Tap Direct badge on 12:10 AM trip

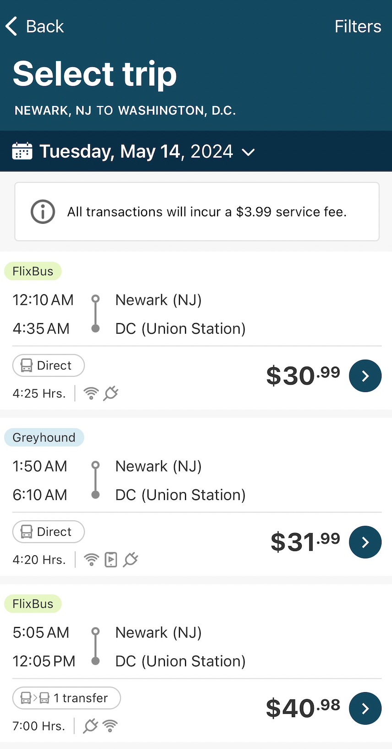tap(49, 366)
